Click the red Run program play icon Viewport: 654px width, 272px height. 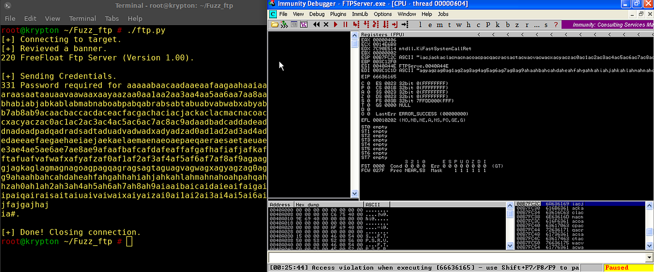tap(336, 24)
